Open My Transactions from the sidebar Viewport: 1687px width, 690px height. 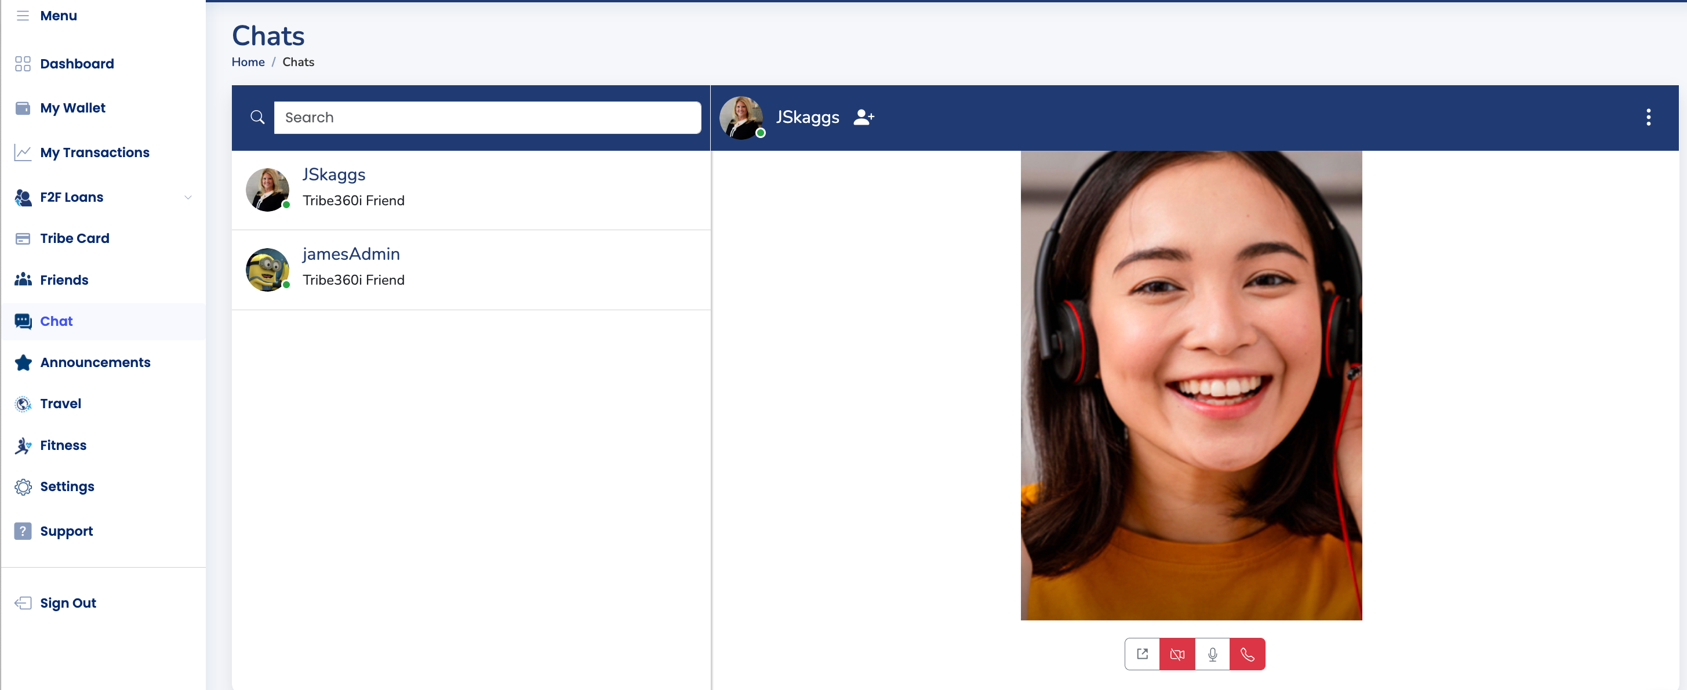[x=94, y=152]
